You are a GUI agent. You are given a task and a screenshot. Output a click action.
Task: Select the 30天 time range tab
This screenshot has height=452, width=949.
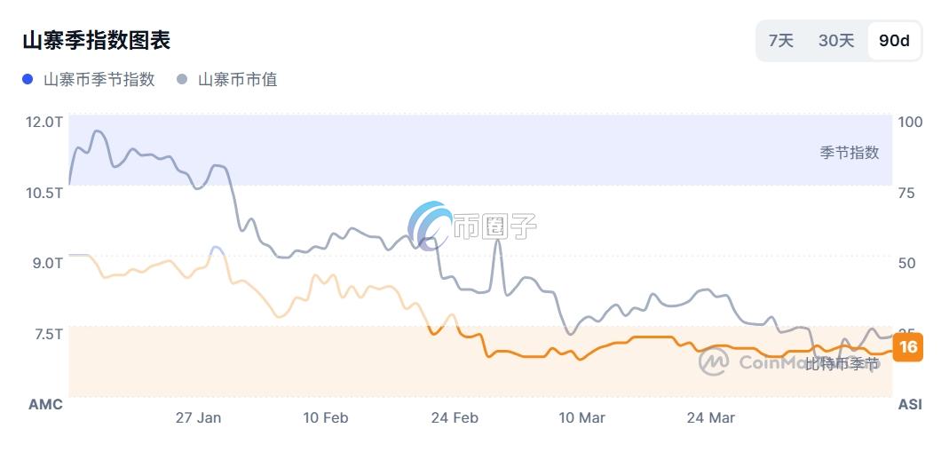[836, 41]
